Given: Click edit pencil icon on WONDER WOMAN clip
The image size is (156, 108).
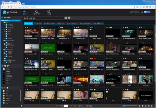Looking at the screenshot, I should tap(126, 27).
